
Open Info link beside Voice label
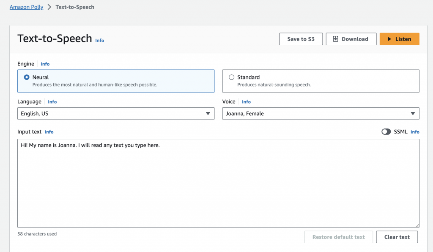tap(246, 102)
